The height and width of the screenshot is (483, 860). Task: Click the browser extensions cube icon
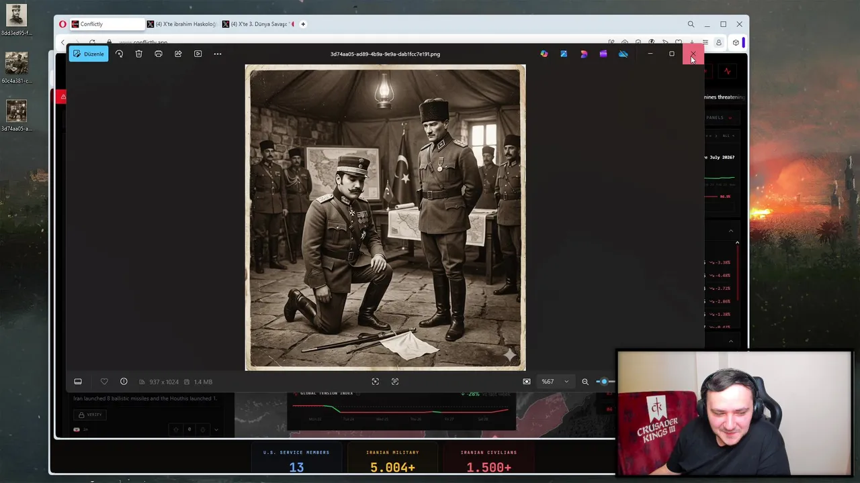[x=736, y=43]
